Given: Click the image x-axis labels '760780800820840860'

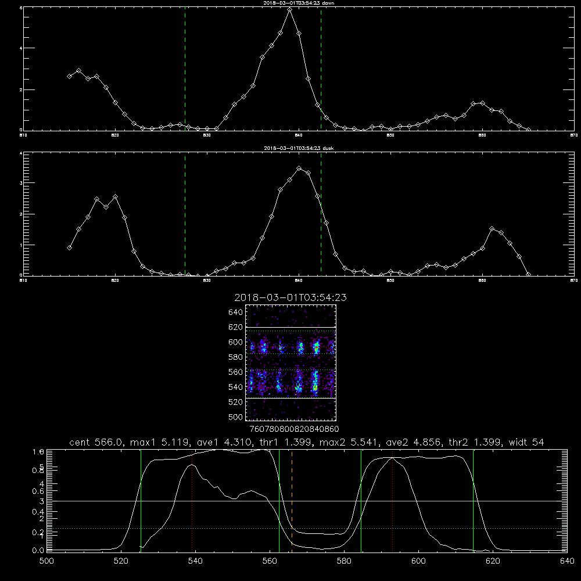Looking at the screenshot, I should click(x=294, y=429).
